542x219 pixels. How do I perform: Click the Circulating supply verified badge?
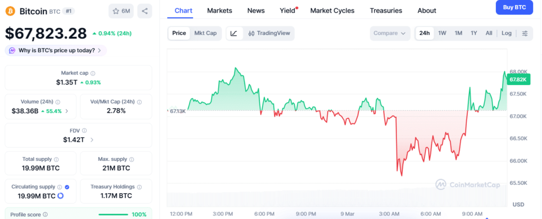(67, 187)
